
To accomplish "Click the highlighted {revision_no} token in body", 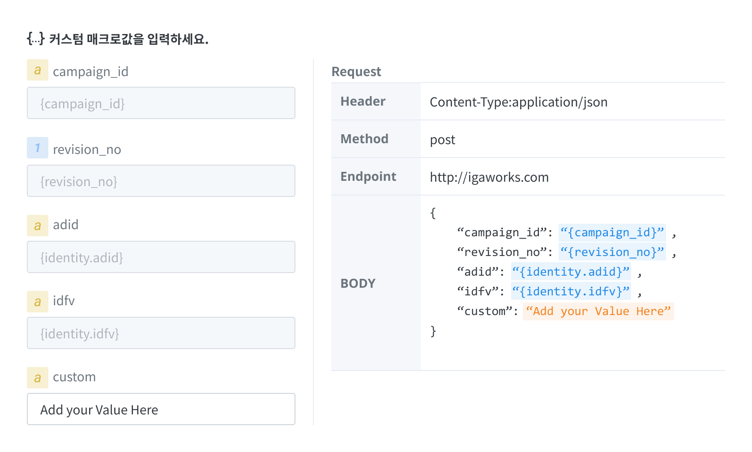I will click(x=612, y=252).
